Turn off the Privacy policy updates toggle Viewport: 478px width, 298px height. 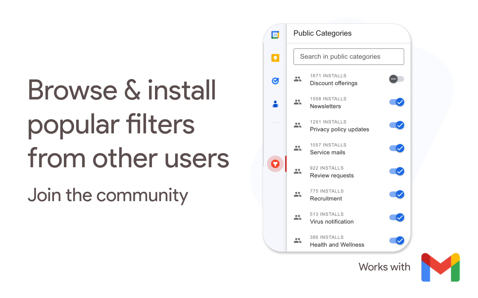pos(397,125)
